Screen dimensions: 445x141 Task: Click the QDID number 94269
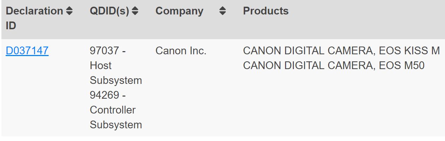tap(105, 95)
